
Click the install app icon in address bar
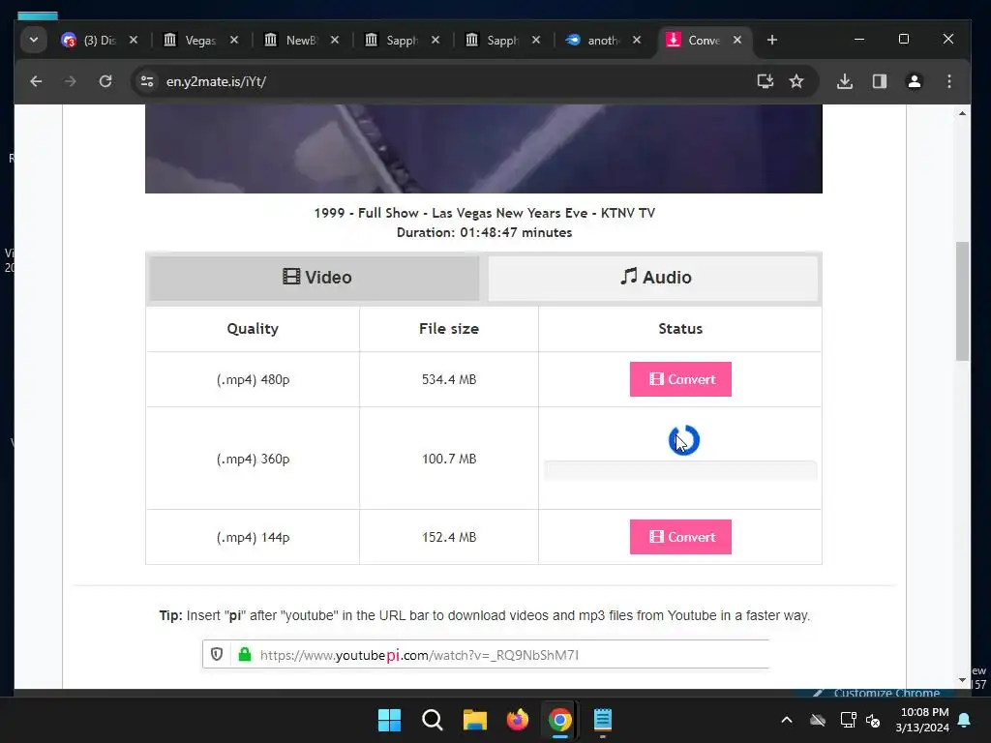766,81
